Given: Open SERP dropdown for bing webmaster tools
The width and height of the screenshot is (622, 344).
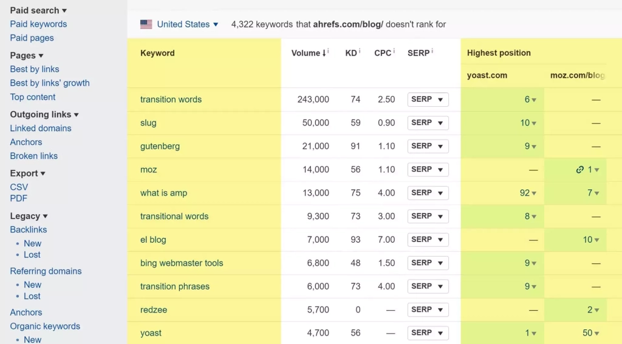Looking at the screenshot, I should tap(428, 263).
